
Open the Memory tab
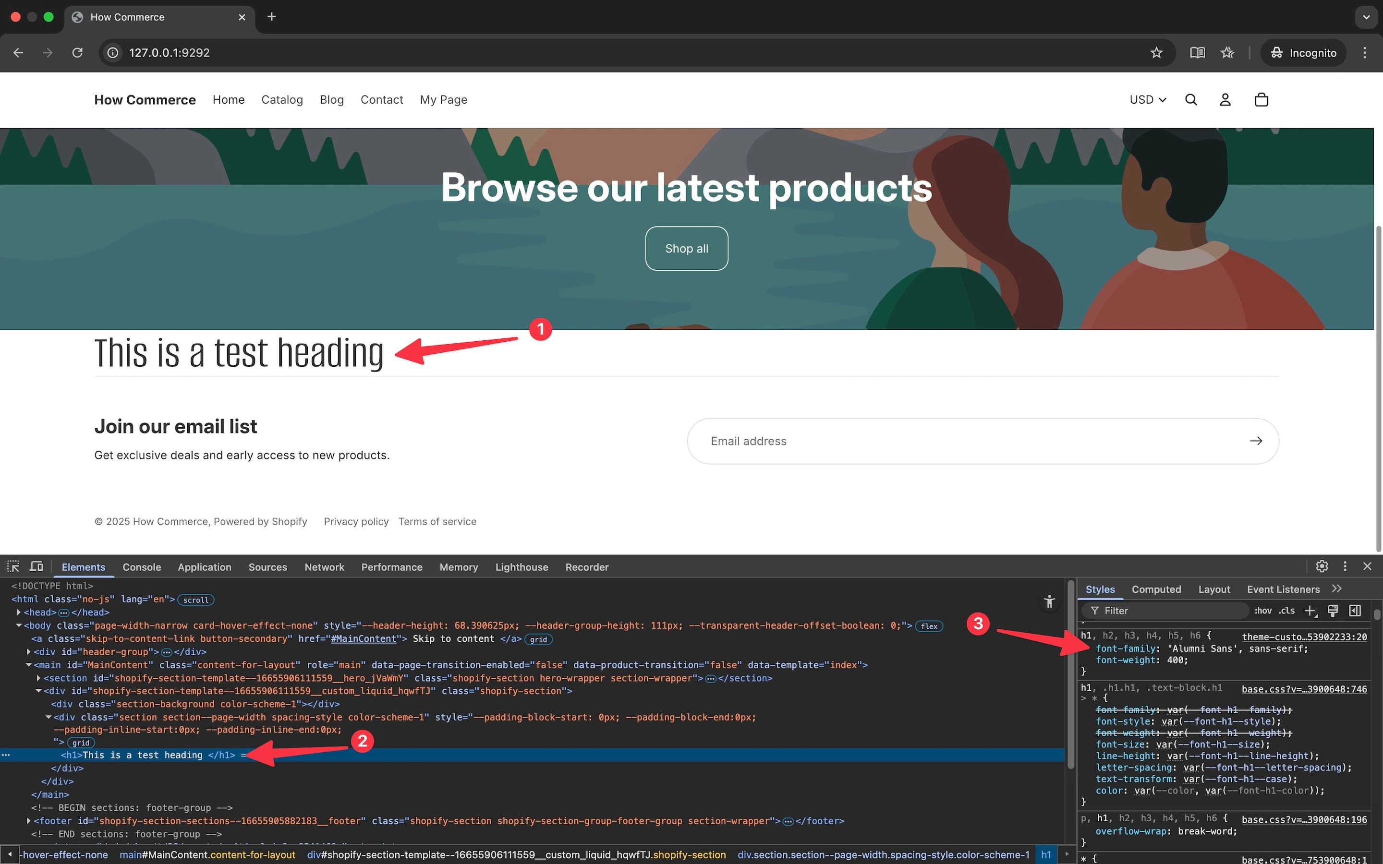pyautogui.click(x=458, y=567)
